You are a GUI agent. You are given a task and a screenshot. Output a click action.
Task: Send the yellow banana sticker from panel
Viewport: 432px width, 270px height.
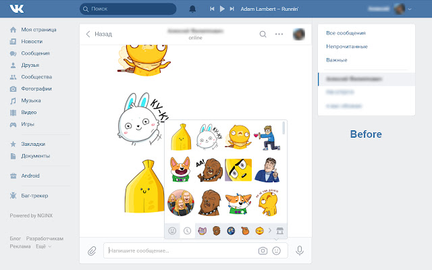tap(181, 137)
